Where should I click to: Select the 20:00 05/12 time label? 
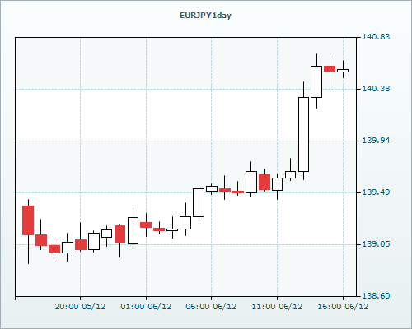(80, 307)
